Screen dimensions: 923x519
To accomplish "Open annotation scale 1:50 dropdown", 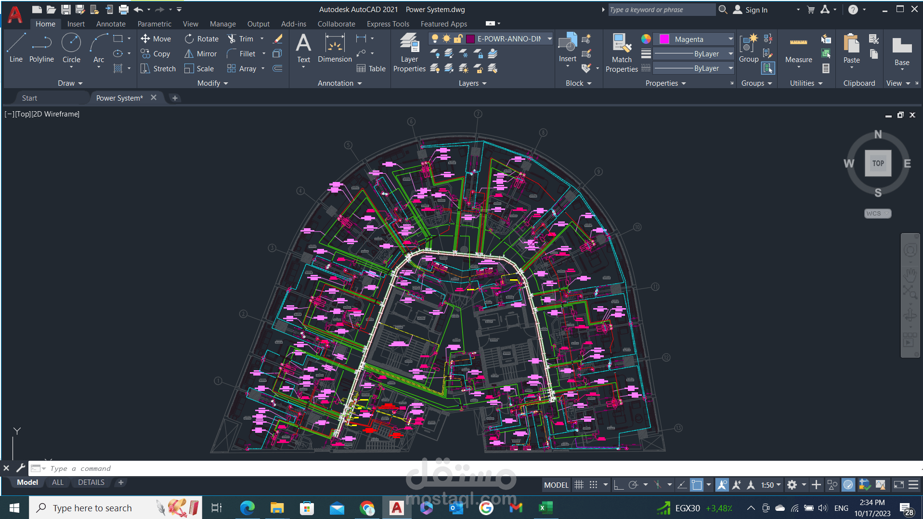I will [771, 485].
